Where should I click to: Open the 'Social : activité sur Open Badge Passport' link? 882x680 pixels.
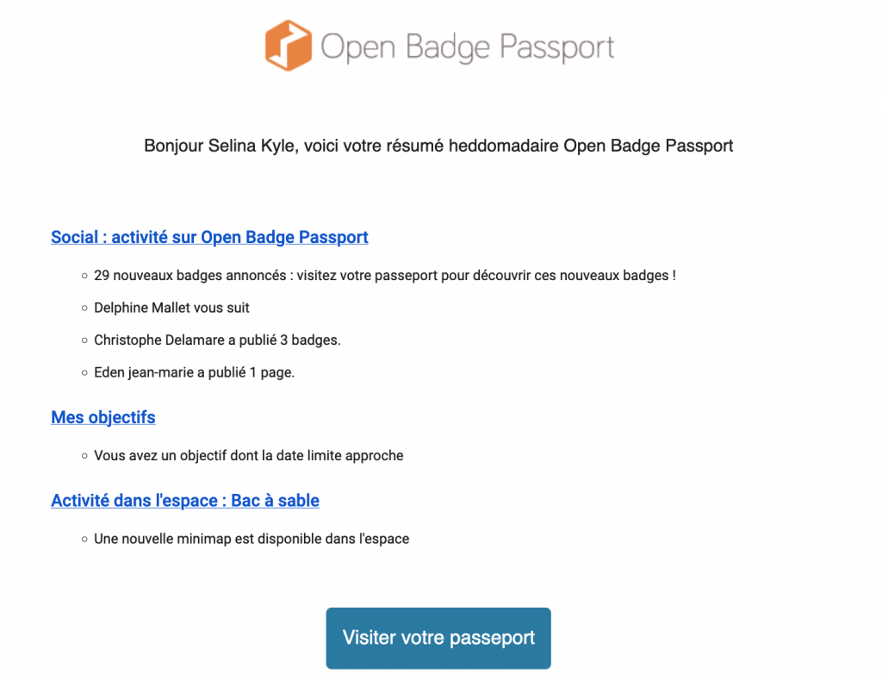[209, 236]
